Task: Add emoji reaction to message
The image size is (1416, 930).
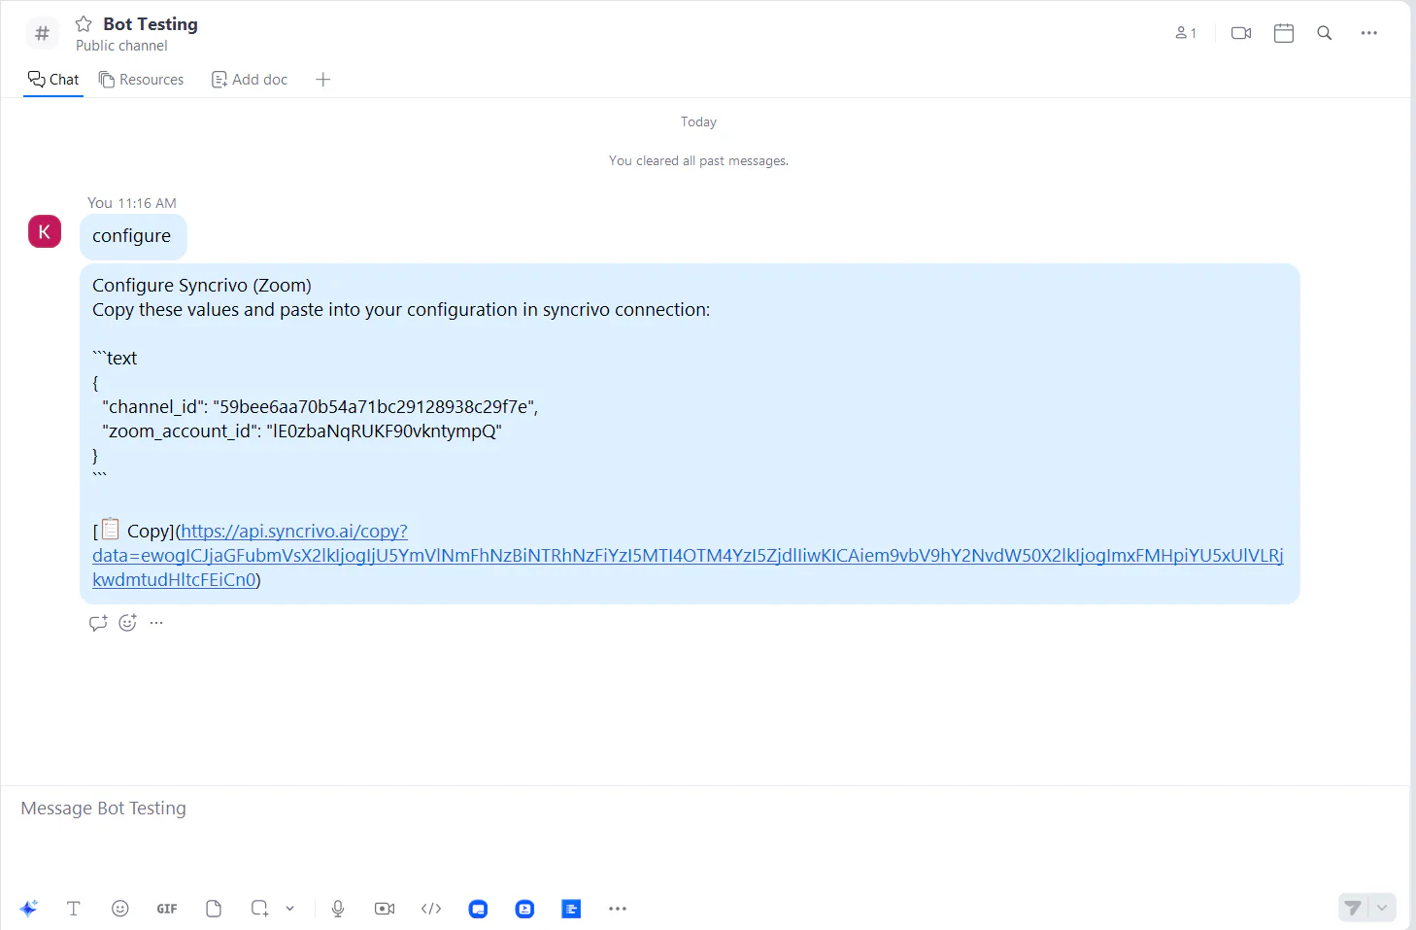Action: (127, 623)
